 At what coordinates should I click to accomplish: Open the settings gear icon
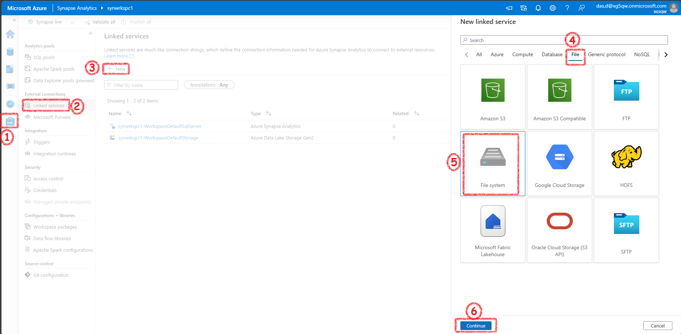pyautogui.click(x=552, y=8)
